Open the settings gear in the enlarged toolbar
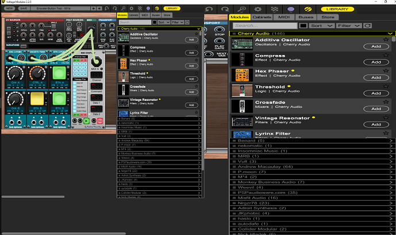This screenshot has width=396, height=235. click(x=257, y=9)
